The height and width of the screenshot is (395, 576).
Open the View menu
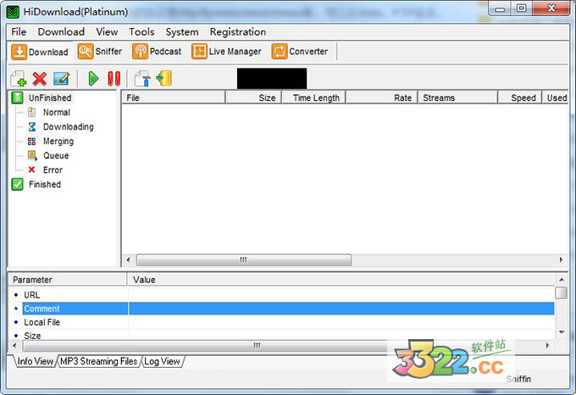107,32
